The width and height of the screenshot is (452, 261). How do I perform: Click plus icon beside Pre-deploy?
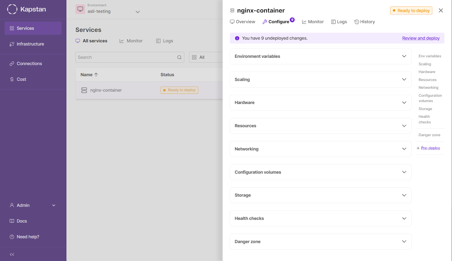tap(418, 148)
